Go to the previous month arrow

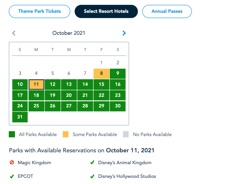(14, 33)
